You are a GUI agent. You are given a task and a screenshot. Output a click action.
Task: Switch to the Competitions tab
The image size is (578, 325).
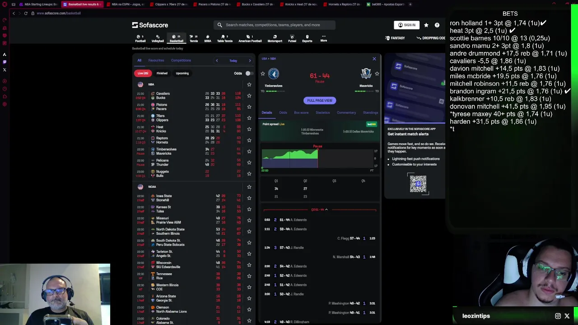181,60
